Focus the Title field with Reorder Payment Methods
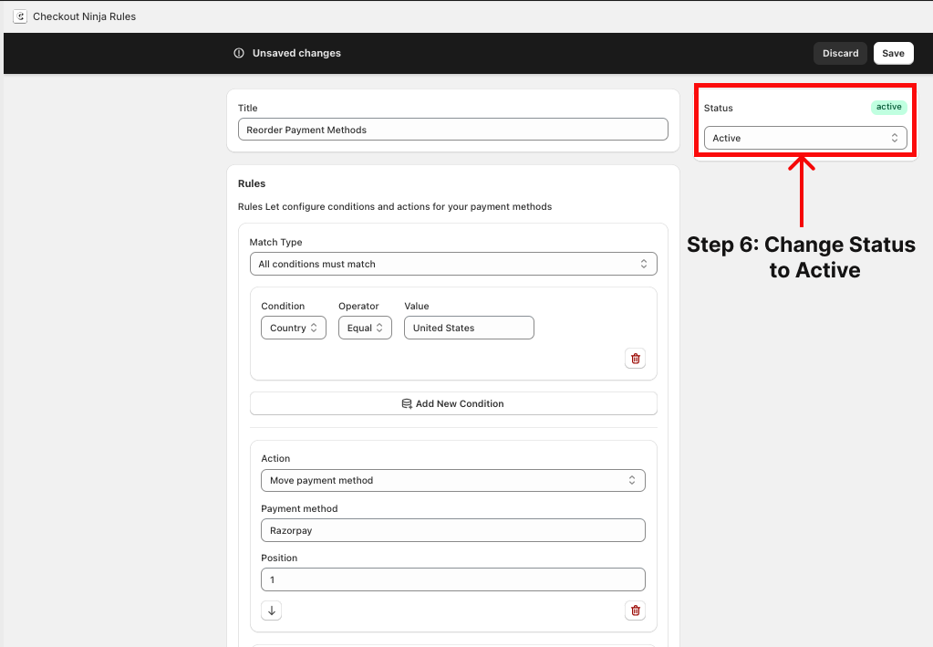 click(x=452, y=130)
